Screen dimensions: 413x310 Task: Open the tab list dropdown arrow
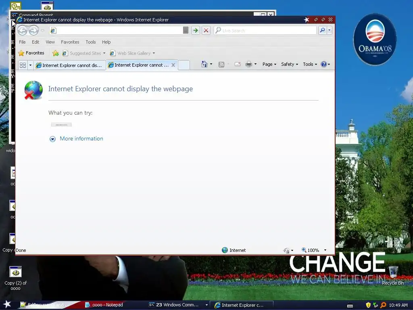tap(30, 65)
